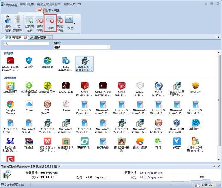Select WPS Office program

(47, 145)
